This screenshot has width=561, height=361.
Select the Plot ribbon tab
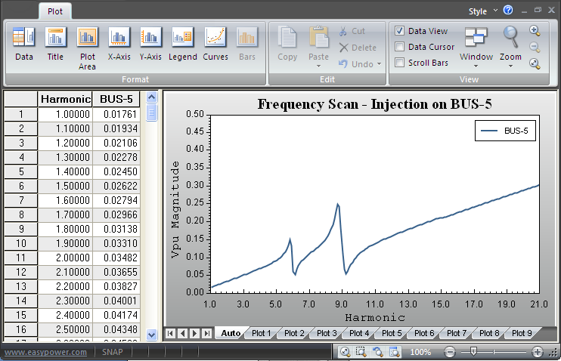point(55,11)
